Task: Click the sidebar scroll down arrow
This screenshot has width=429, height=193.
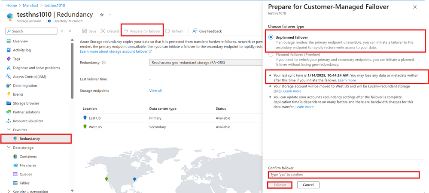Action: 72,190
